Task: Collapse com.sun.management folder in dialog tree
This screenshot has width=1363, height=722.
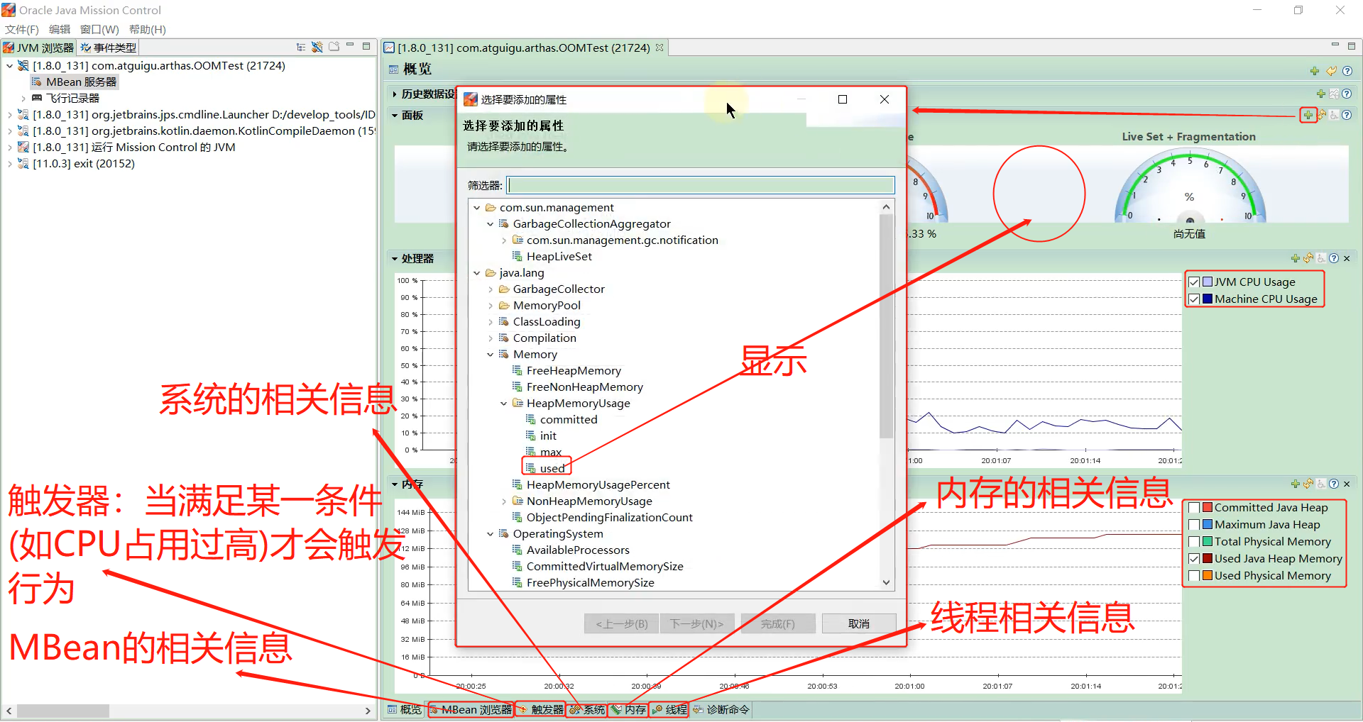Action: tap(477, 208)
